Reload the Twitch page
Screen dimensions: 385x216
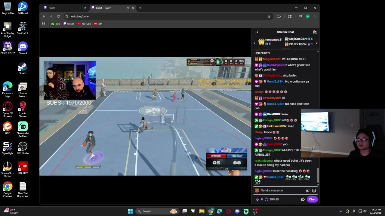(x=58, y=16)
